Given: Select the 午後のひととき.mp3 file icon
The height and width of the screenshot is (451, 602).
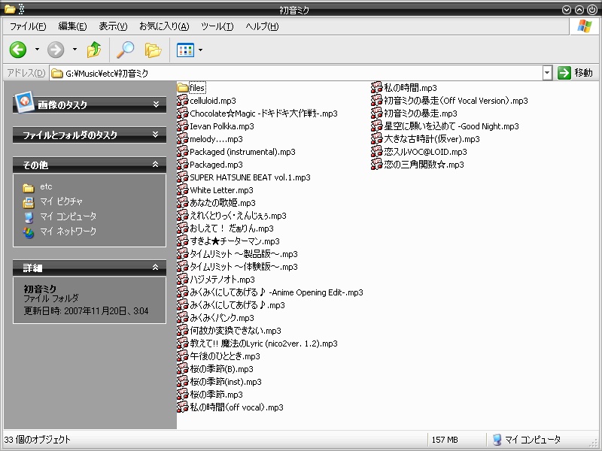Looking at the screenshot, I should [183, 356].
